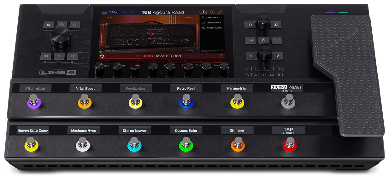Screen dimensions: 389x179
Task: Push the headphones button
Action: click(x=74, y=24)
